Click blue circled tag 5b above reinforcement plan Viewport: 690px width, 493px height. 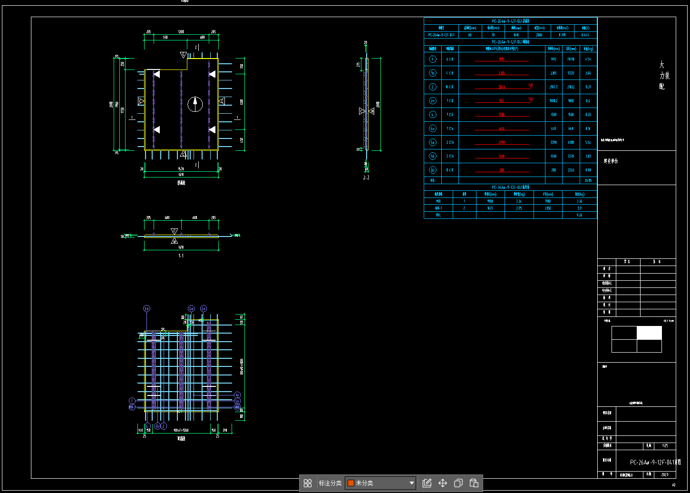click(146, 308)
